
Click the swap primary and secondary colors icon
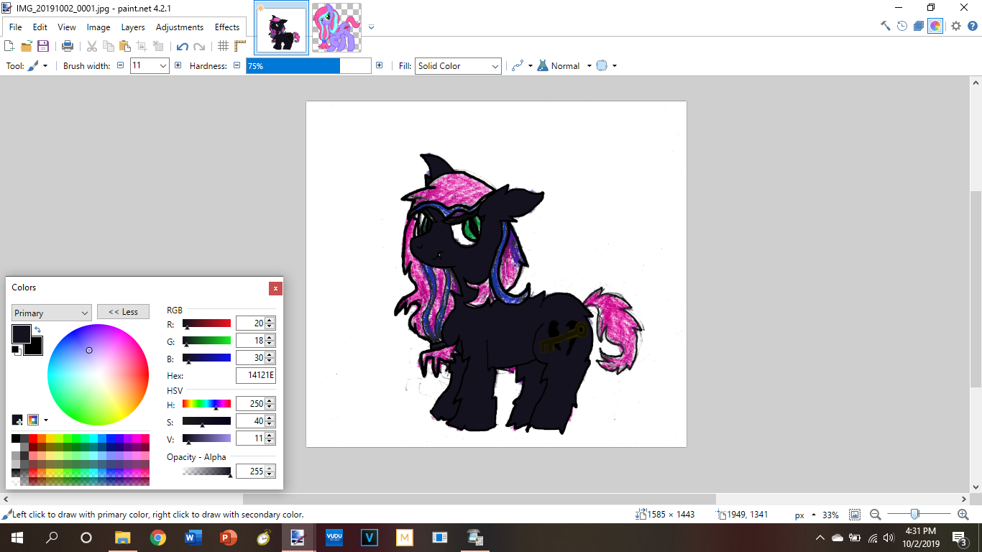(37, 330)
